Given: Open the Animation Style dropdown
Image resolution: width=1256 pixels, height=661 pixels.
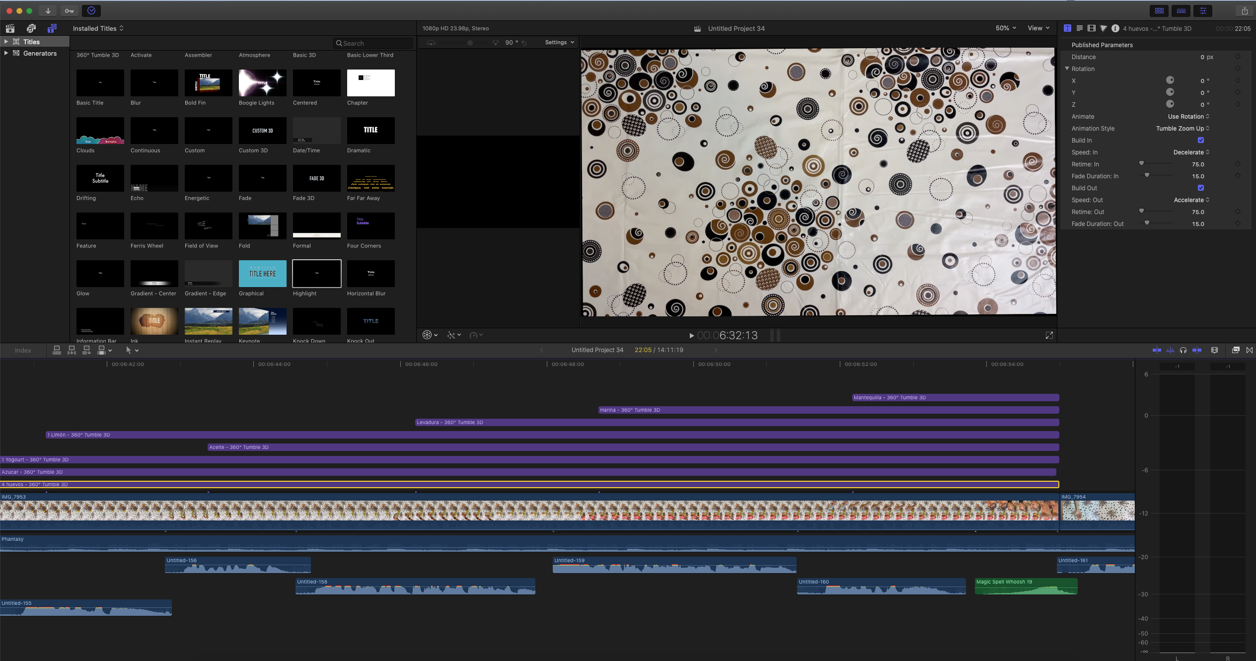Looking at the screenshot, I should [1182, 128].
